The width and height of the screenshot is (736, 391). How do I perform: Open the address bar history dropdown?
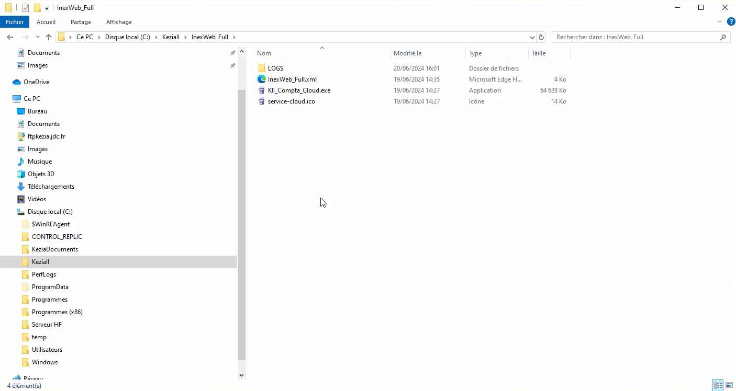click(532, 37)
